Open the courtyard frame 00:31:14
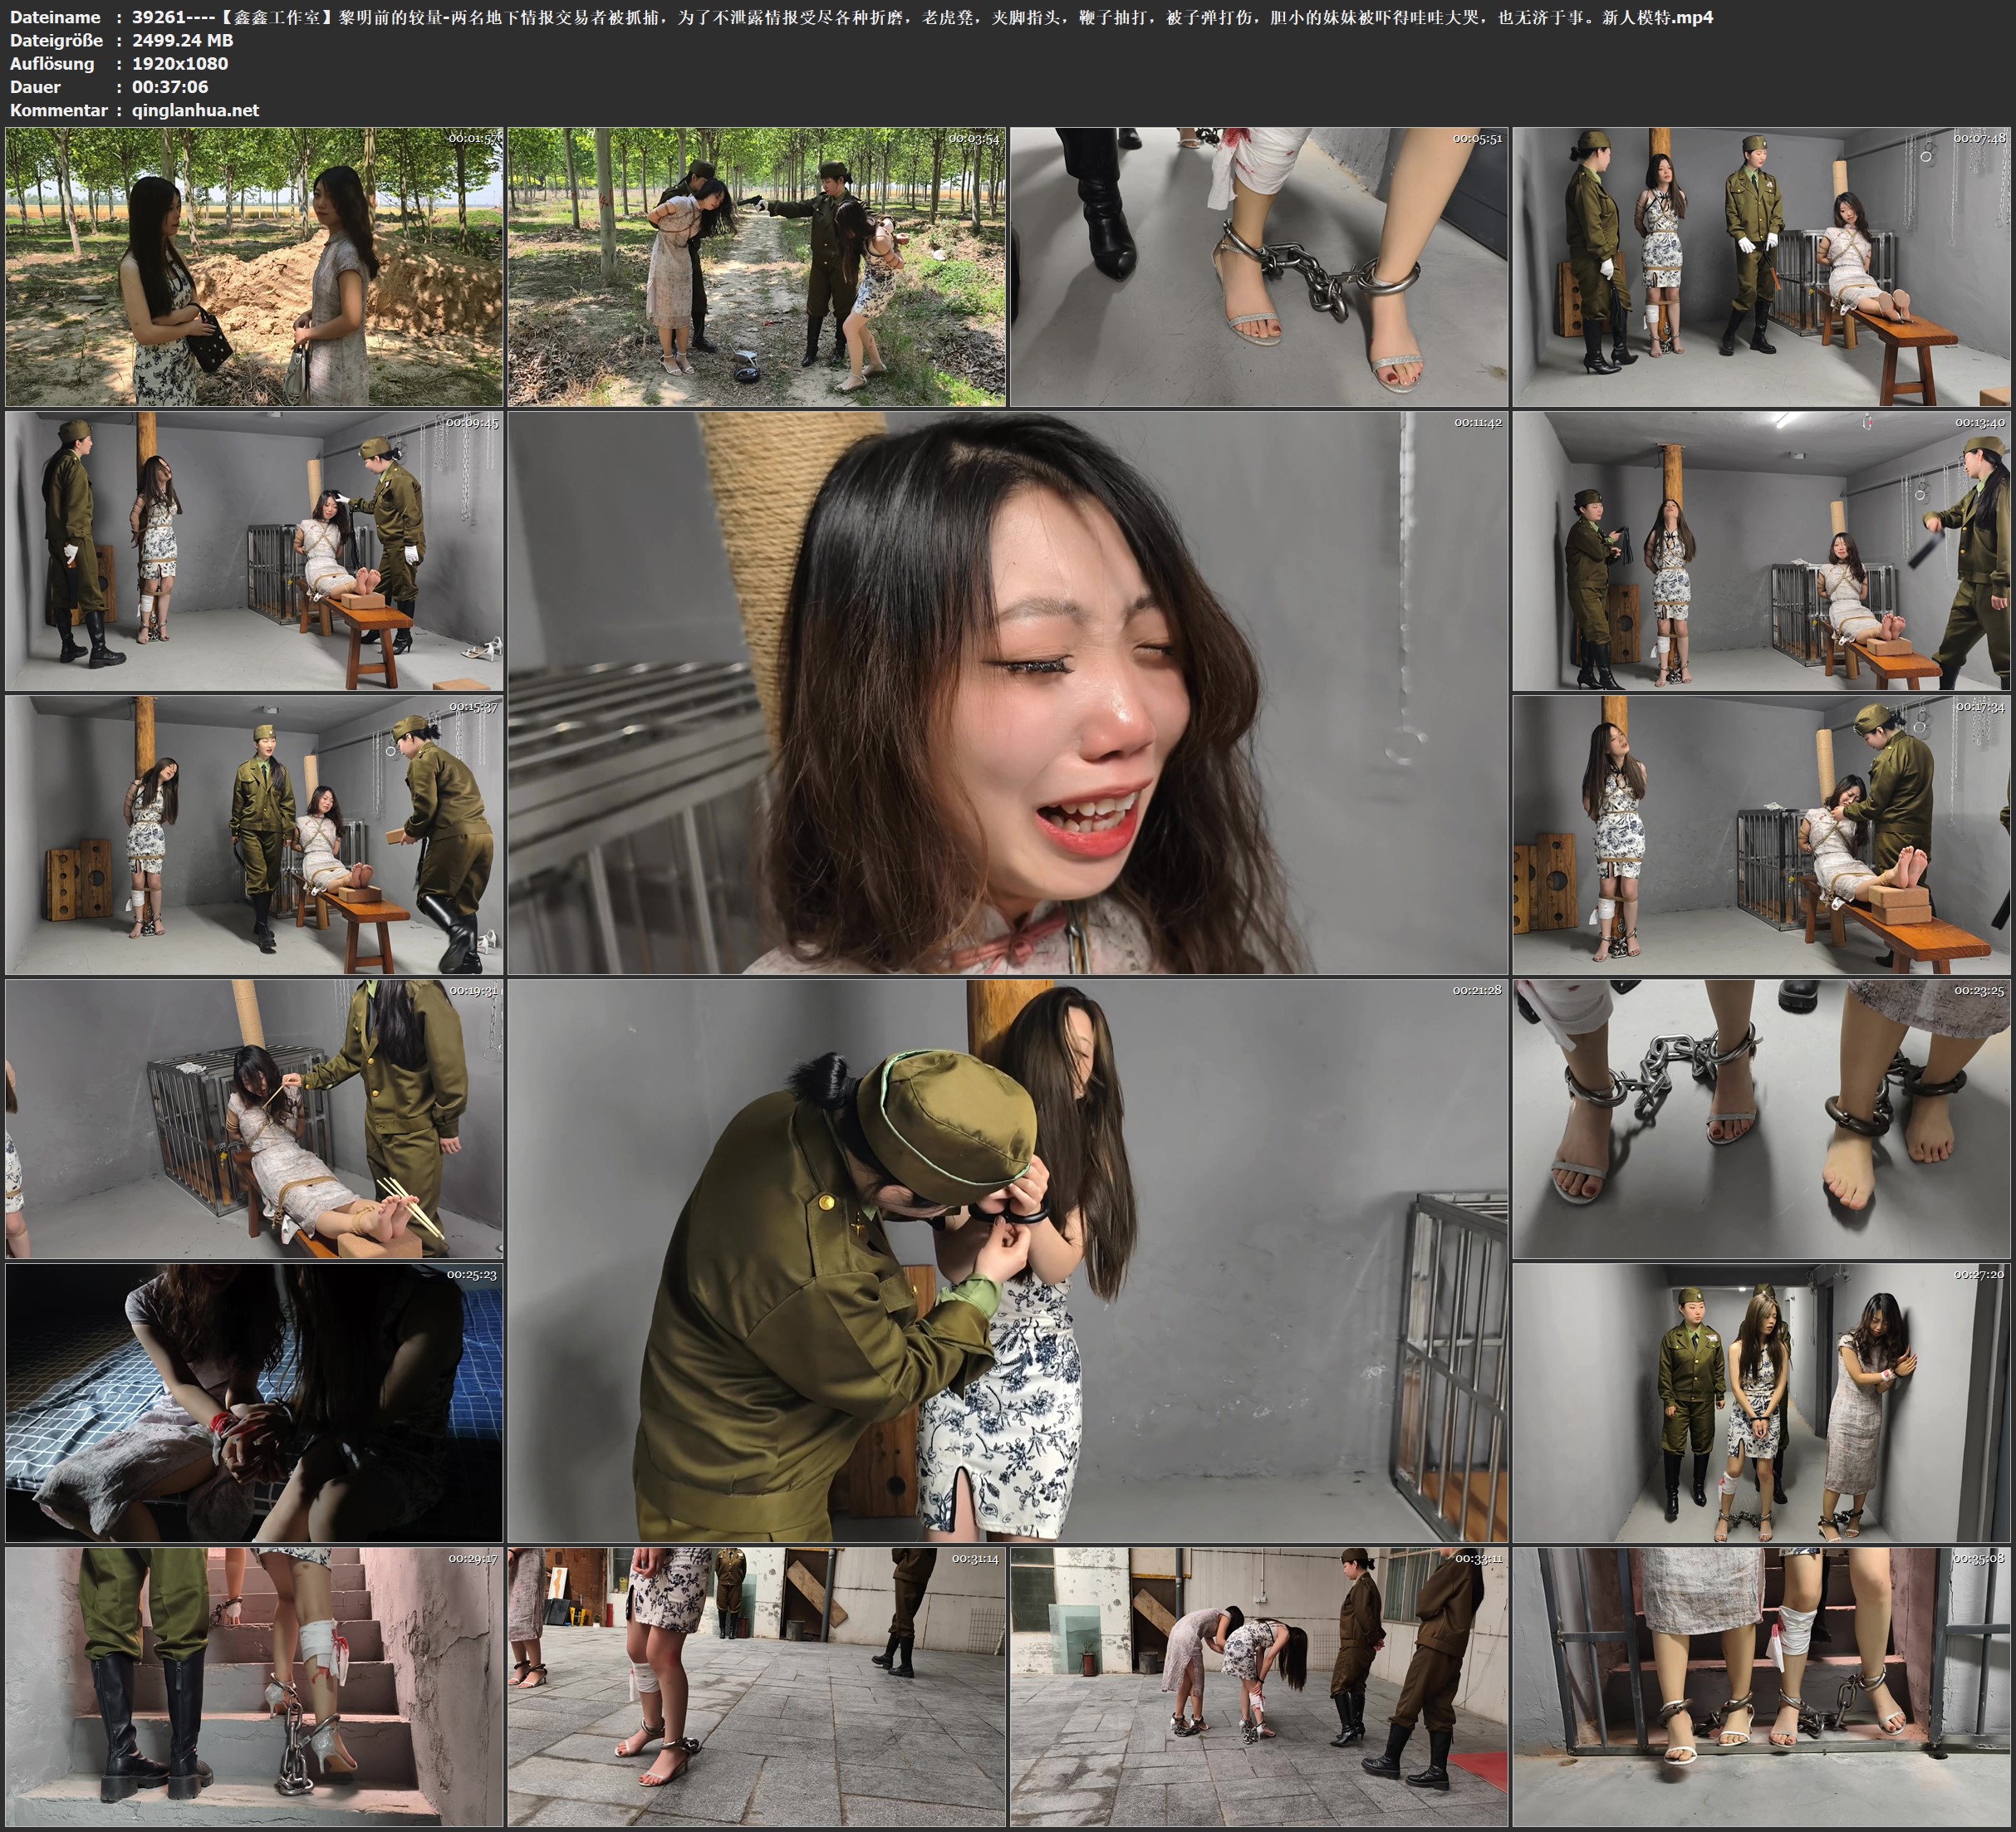The height and width of the screenshot is (1832, 2016). click(757, 1686)
